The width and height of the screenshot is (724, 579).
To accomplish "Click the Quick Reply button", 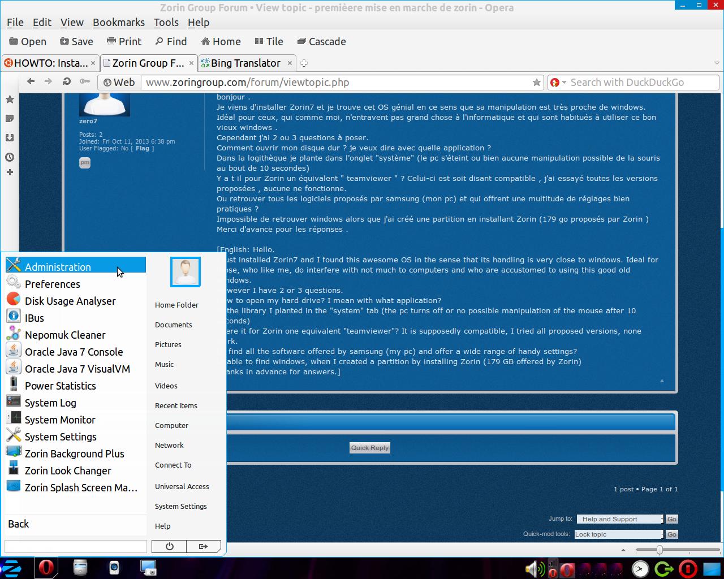I will point(370,448).
